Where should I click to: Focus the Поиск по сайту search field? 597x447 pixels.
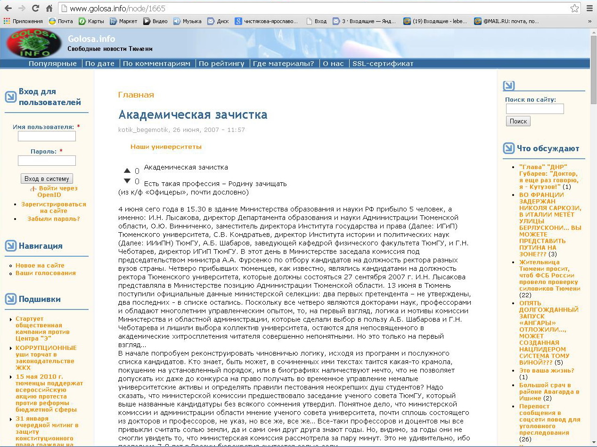(535, 109)
